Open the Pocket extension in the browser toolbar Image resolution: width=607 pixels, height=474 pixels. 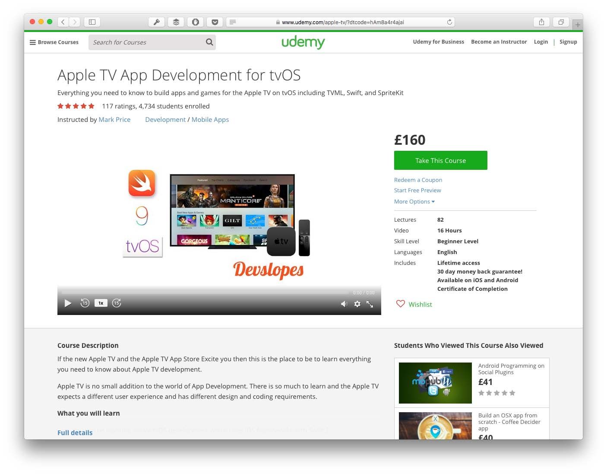pos(215,22)
